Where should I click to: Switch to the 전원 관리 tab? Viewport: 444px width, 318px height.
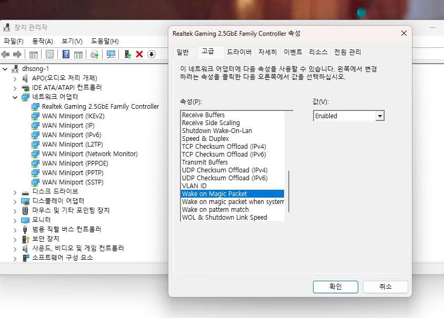[x=347, y=52]
